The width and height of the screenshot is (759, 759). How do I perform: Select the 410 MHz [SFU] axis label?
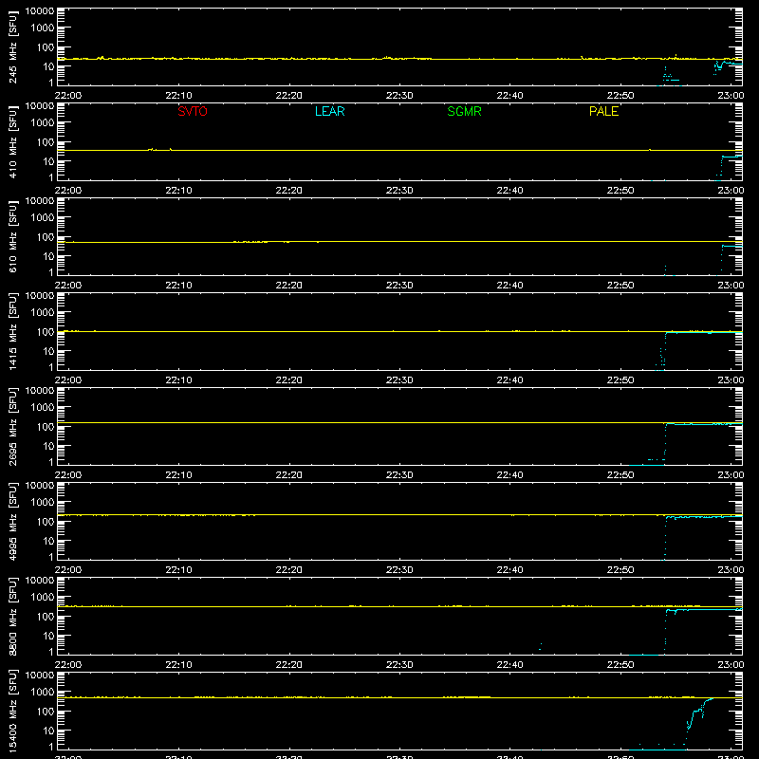click(x=13, y=142)
